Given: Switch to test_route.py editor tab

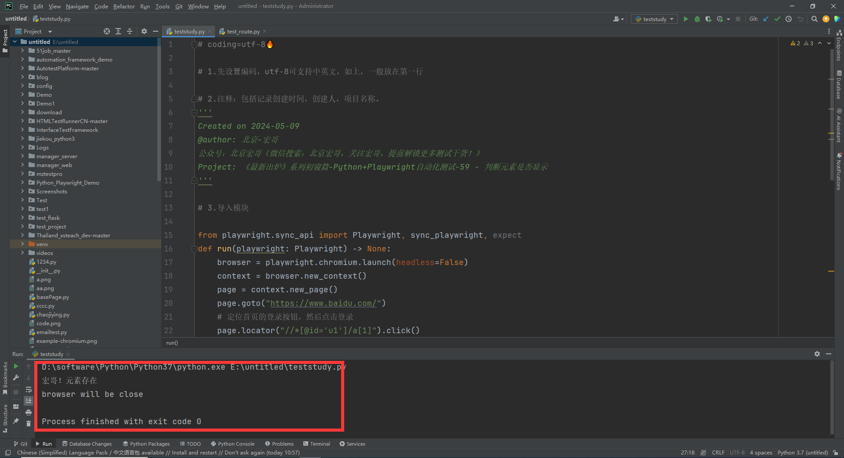Looking at the screenshot, I should (x=243, y=31).
